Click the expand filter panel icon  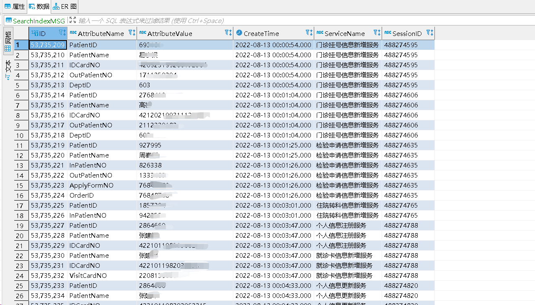[72, 20]
